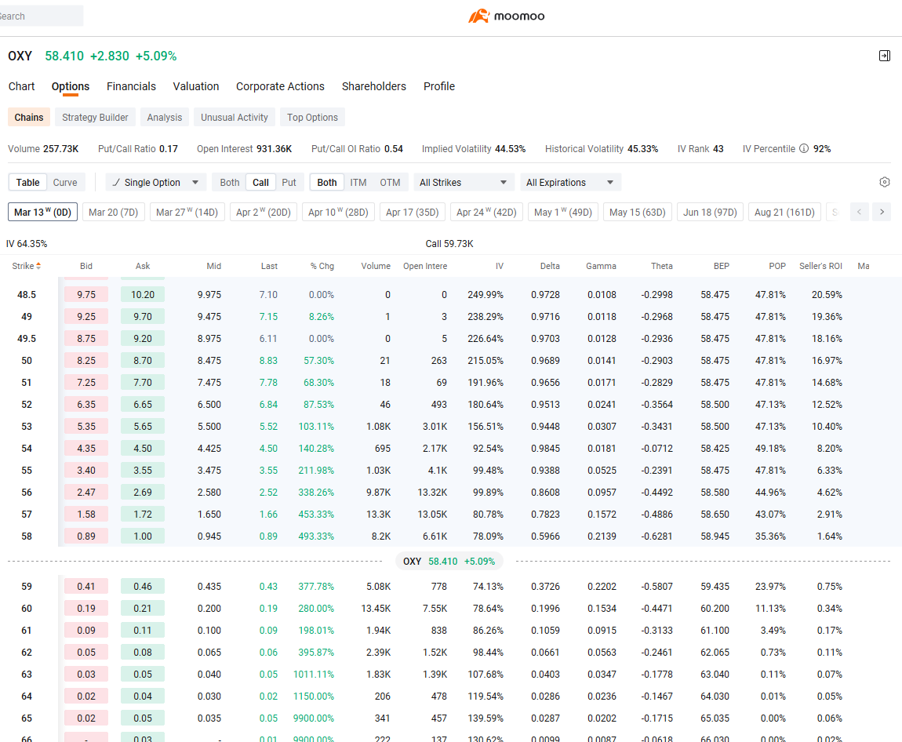Click bid 0.89 on strike 58 row

pos(86,536)
